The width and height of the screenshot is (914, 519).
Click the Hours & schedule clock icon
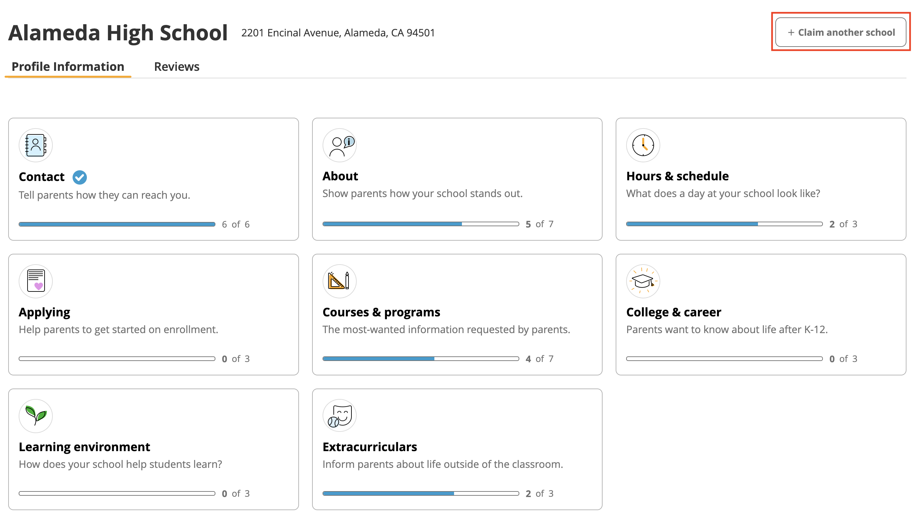pos(643,145)
